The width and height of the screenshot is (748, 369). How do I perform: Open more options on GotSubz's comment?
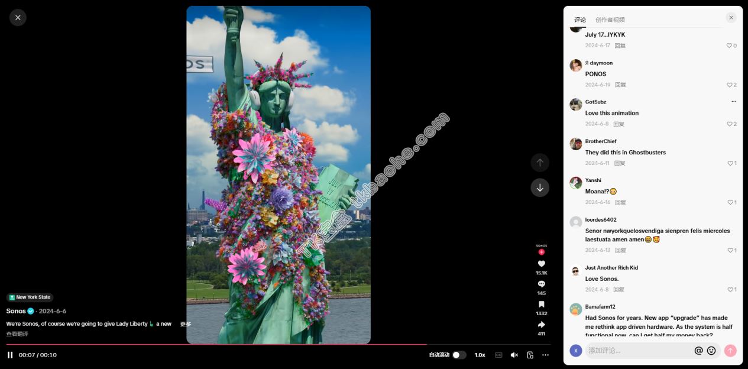[x=734, y=102]
